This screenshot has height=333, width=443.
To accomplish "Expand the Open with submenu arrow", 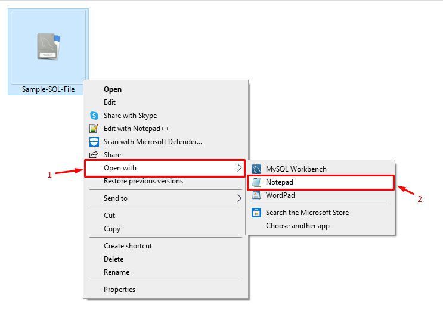I will (239, 168).
